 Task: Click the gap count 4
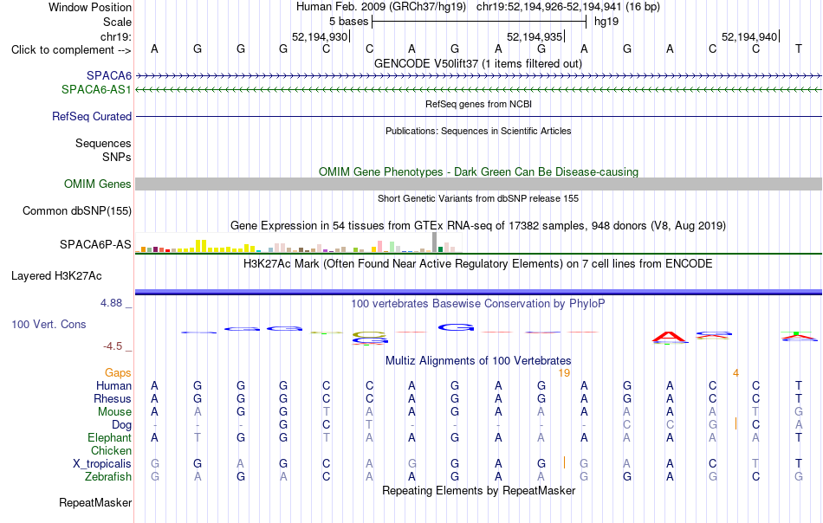coord(736,373)
